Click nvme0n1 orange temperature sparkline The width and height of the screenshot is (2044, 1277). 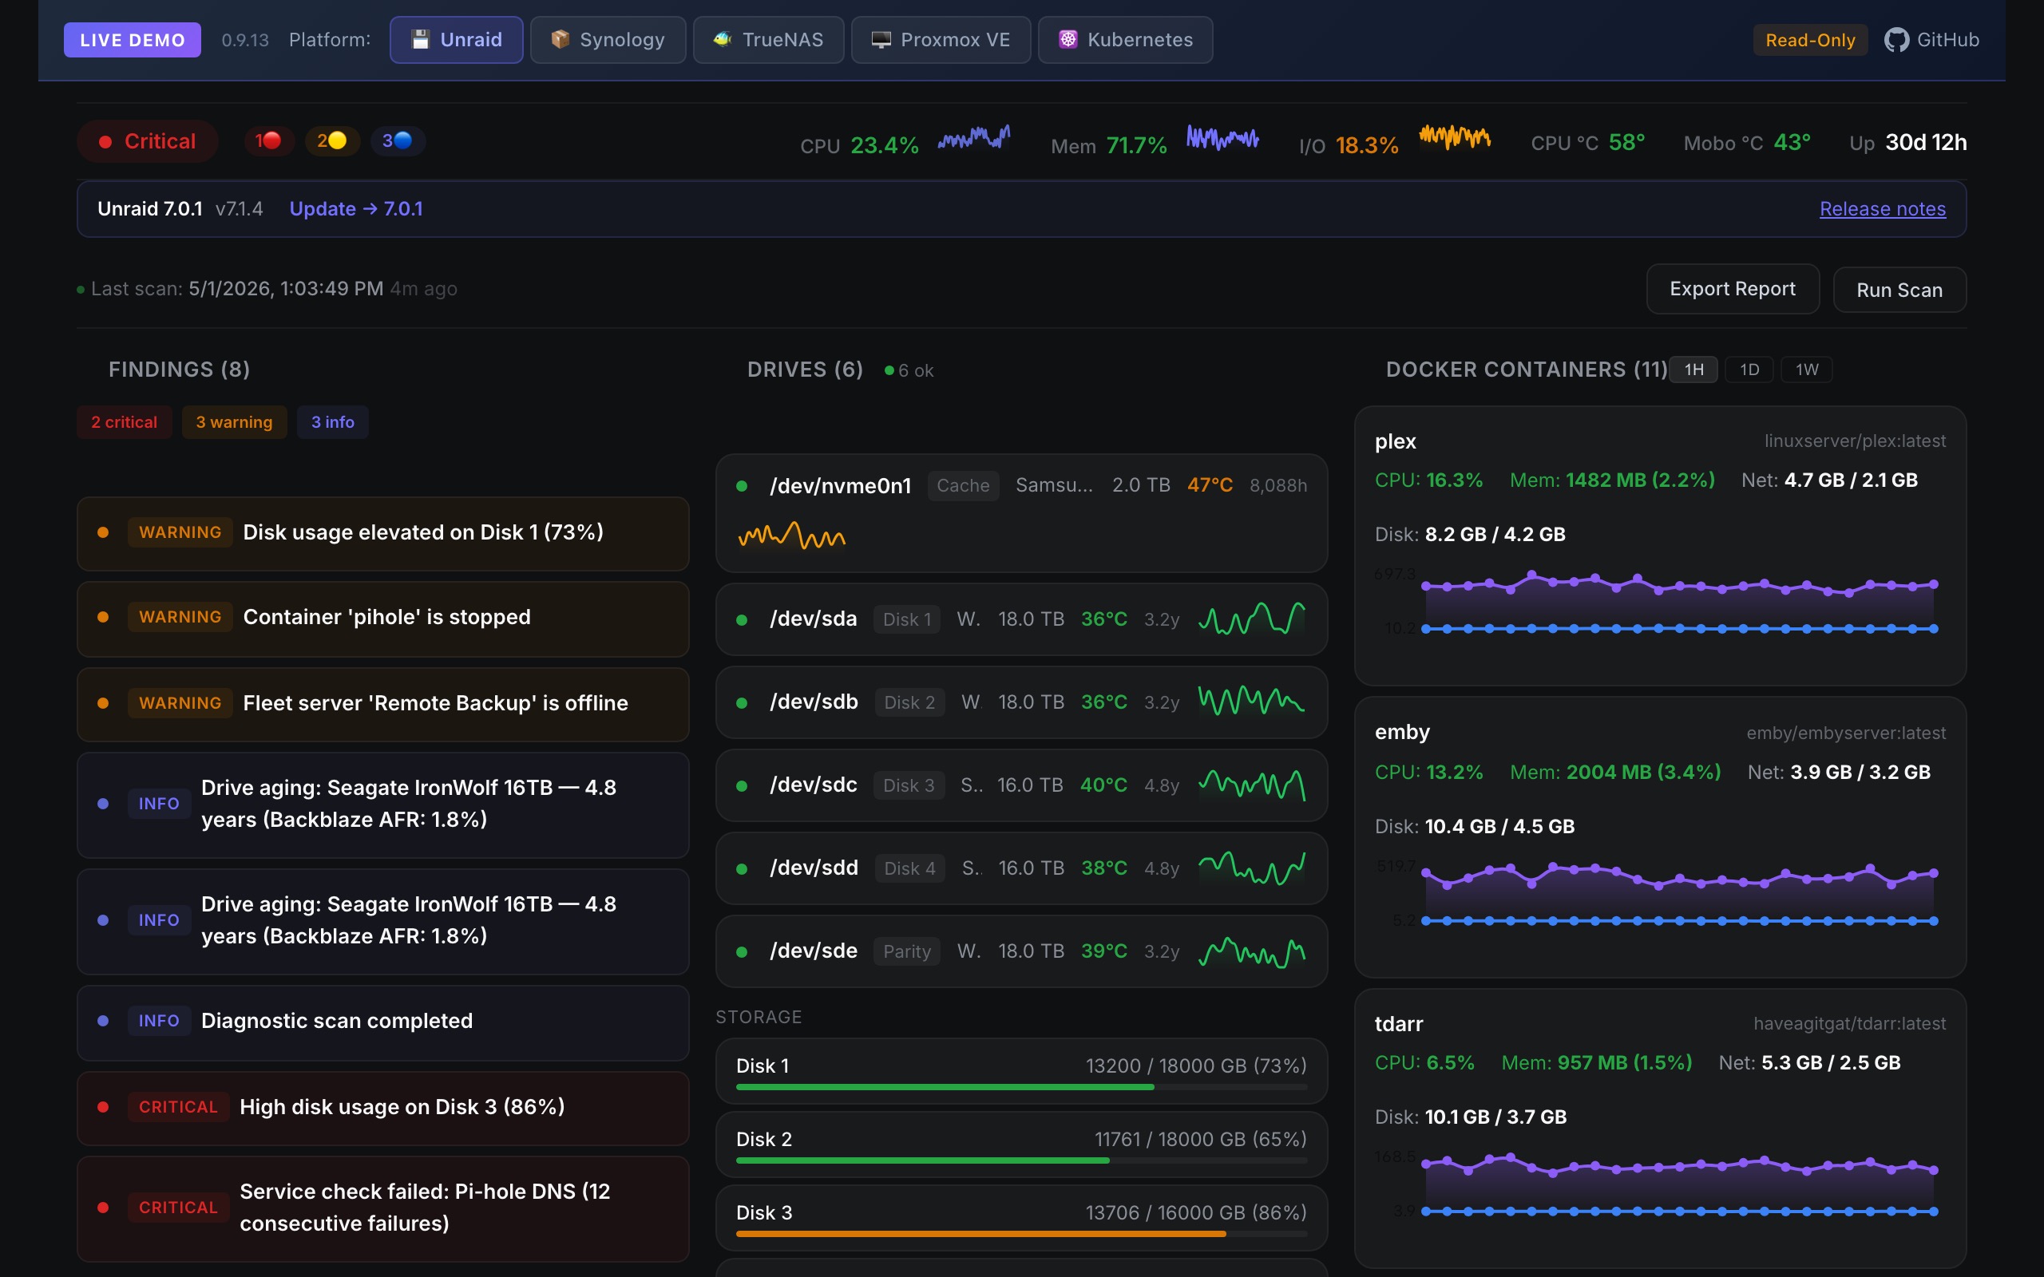[x=791, y=536]
